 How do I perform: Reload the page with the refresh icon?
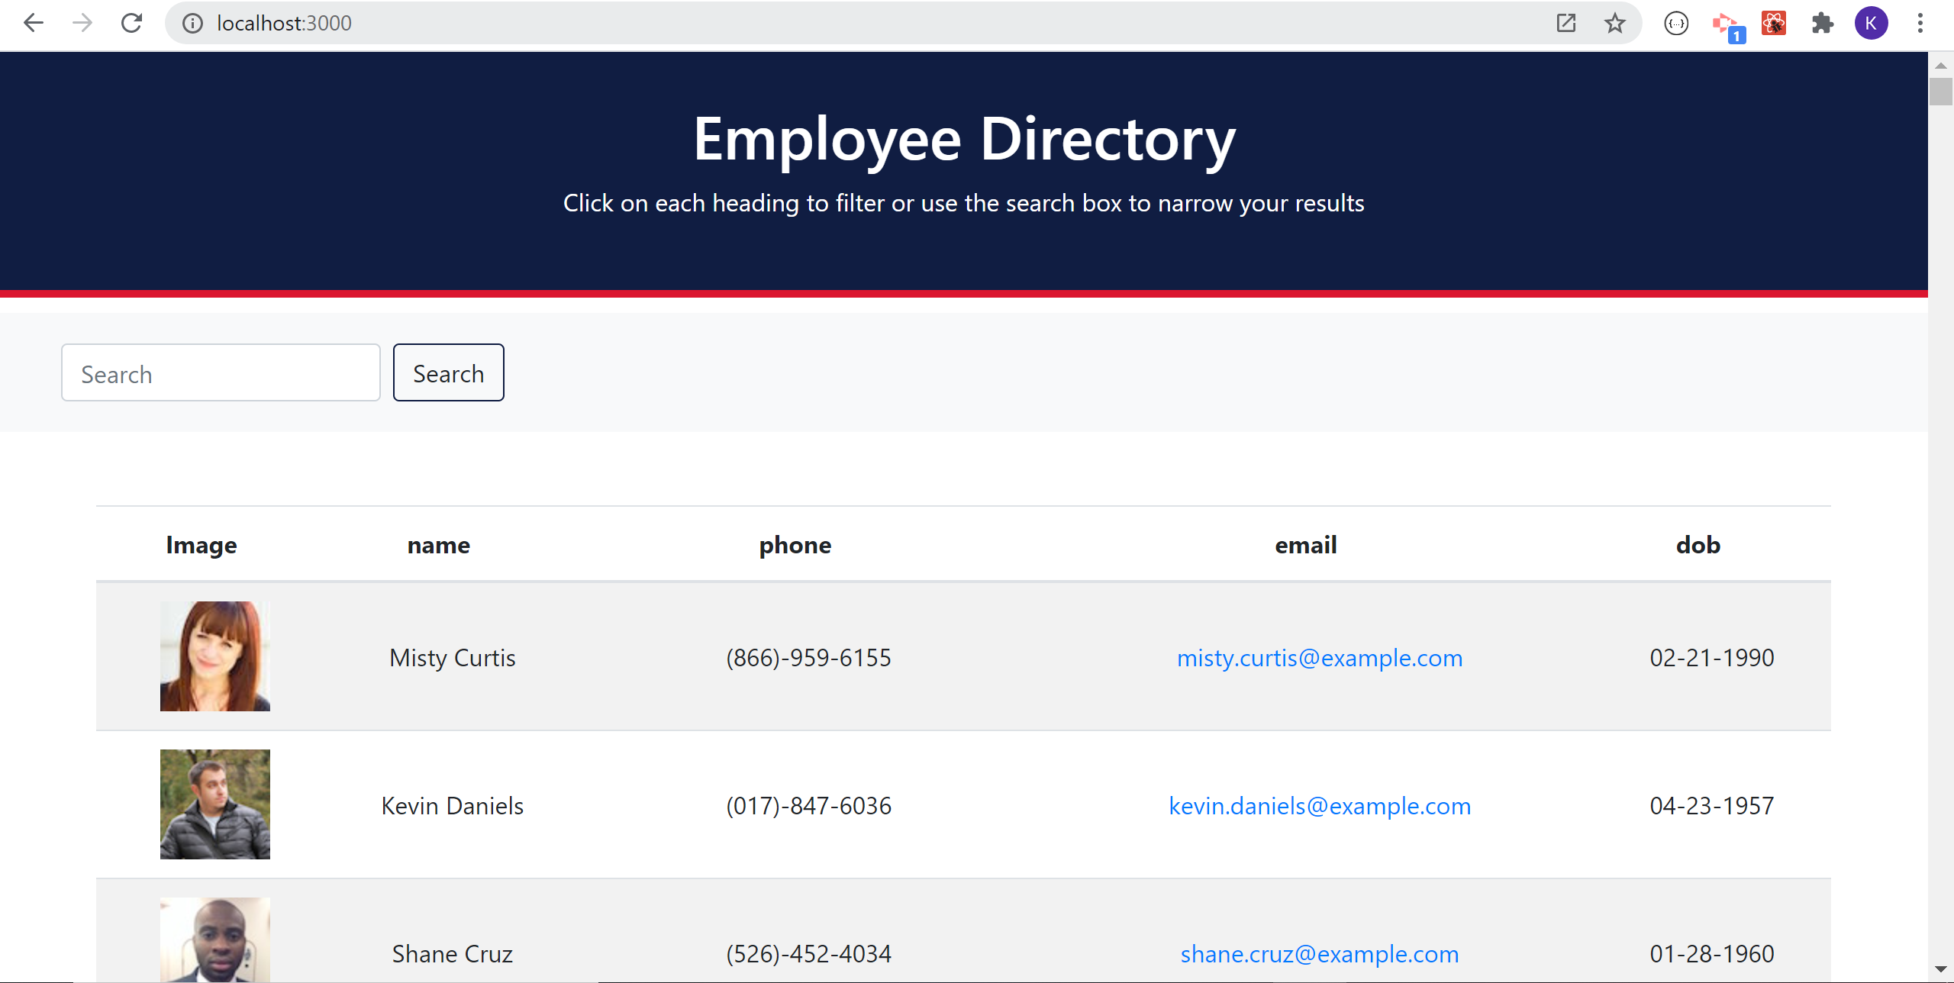point(131,23)
